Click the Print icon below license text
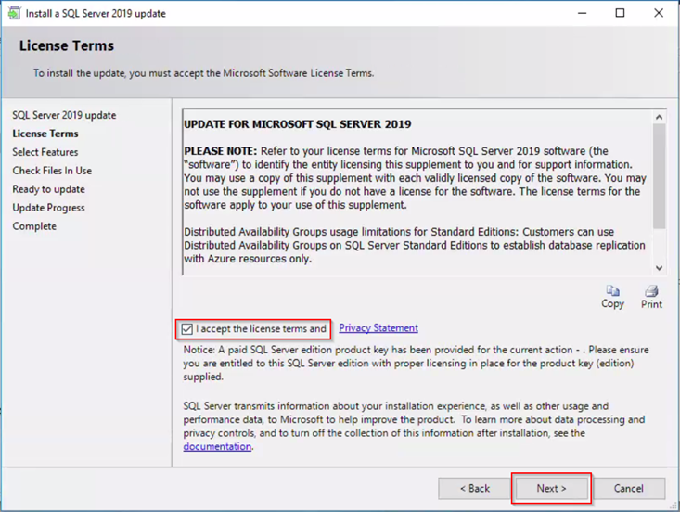 click(651, 290)
